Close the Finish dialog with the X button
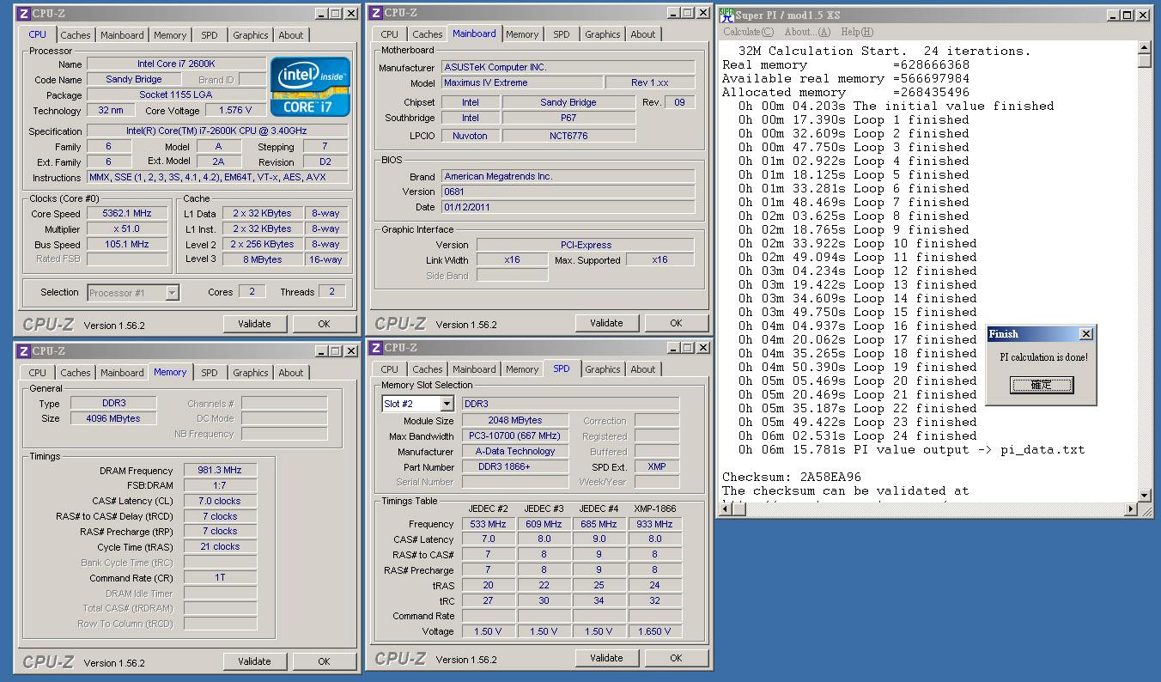The height and width of the screenshot is (682, 1161). coord(1085,334)
